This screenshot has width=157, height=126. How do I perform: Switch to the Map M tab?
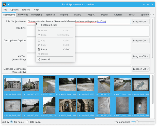point(105,15)
